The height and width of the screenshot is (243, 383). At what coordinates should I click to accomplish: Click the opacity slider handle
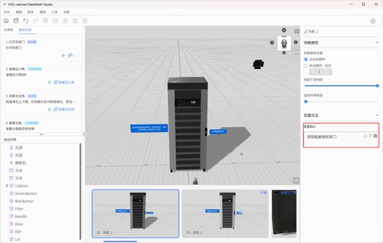(x=378, y=86)
